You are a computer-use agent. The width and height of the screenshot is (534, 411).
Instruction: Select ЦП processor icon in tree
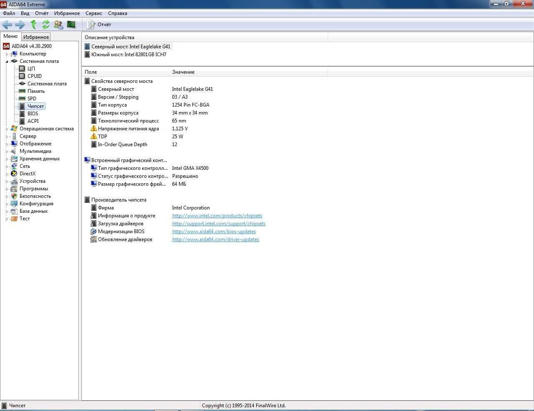(22, 69)
